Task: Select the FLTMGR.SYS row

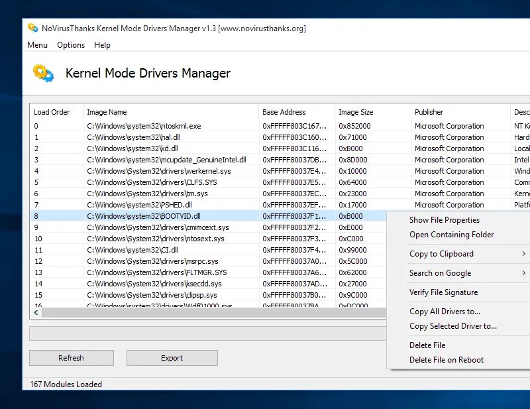Action: (x=209, y=272)
